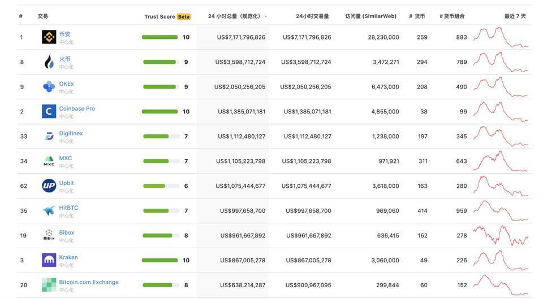Click the 币安 7-day sparkline chart
543x299 pixels.
[x=501, y=37]
